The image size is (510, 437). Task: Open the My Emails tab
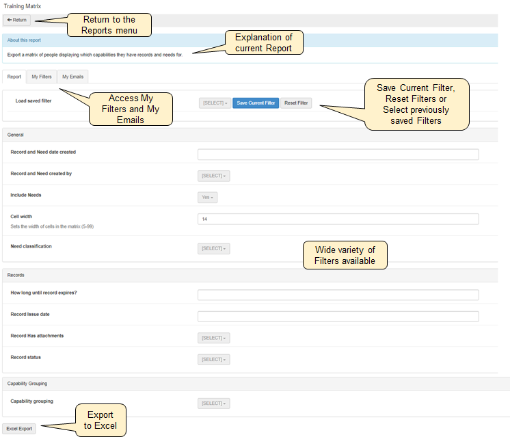pos(72,77)
